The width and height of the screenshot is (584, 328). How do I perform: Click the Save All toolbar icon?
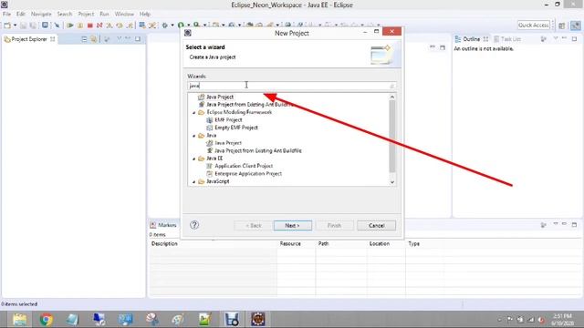33,26
